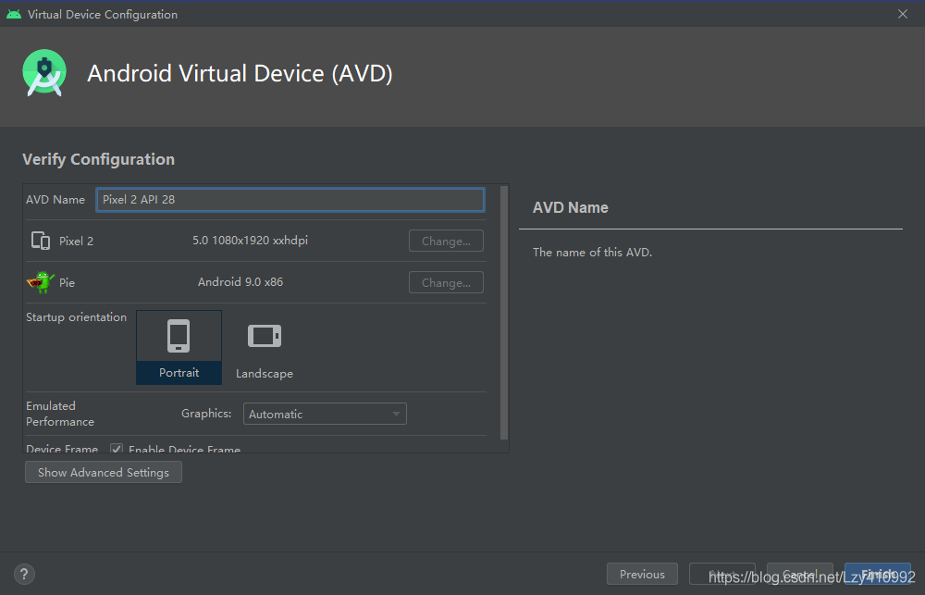Open the Graphics Automatic dropdown
Image resolution: width=925 pixels, height=595 pixels.
click(325, 414)
